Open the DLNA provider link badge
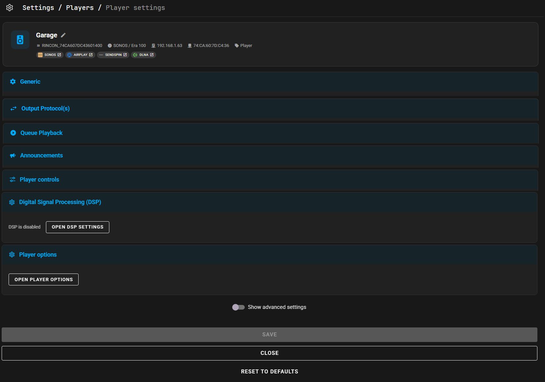 (144, 55)
